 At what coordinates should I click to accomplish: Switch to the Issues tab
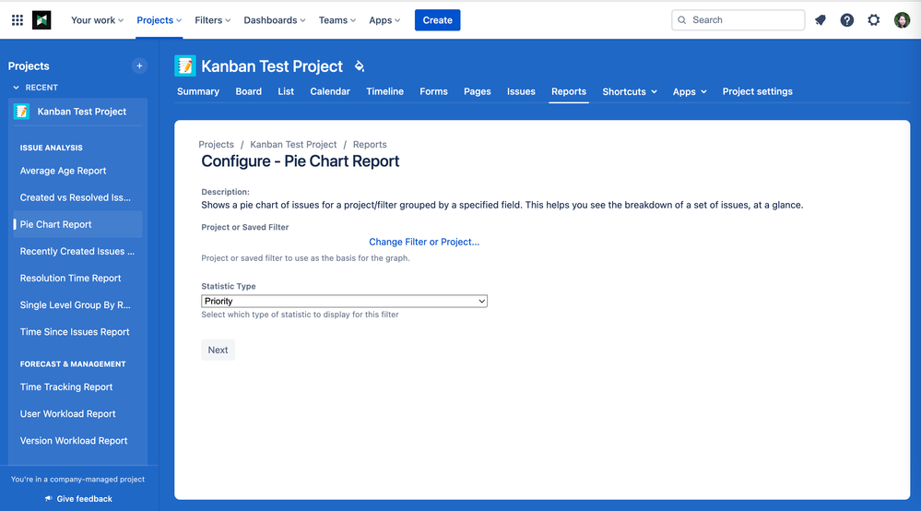(521, 91)
